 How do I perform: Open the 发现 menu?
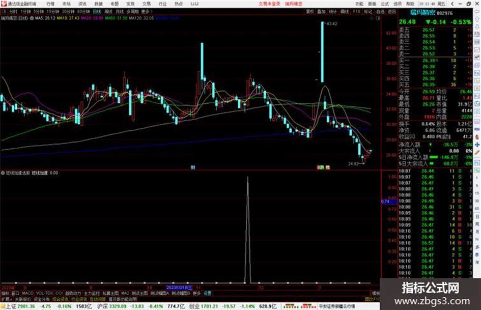(x=130, y=4)
